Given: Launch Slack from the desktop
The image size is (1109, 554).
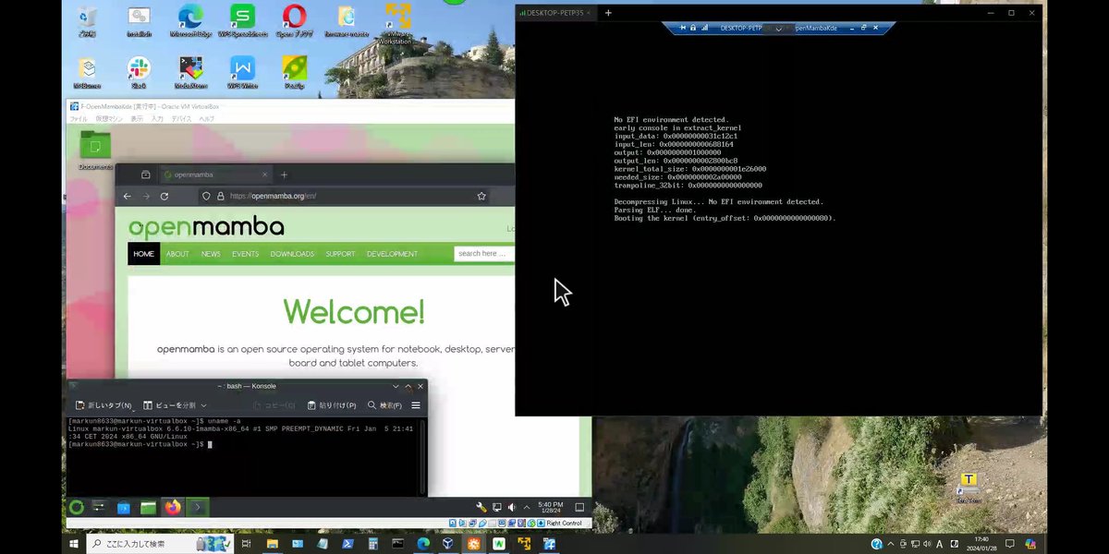Looking at the screenshot, I should 139,72.
